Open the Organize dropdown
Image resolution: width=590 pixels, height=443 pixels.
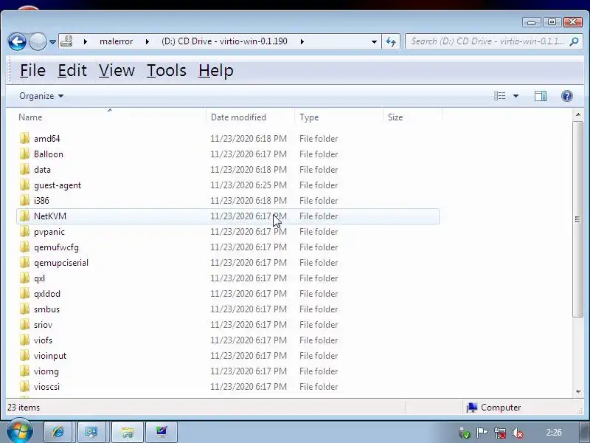tap(41, 96)
